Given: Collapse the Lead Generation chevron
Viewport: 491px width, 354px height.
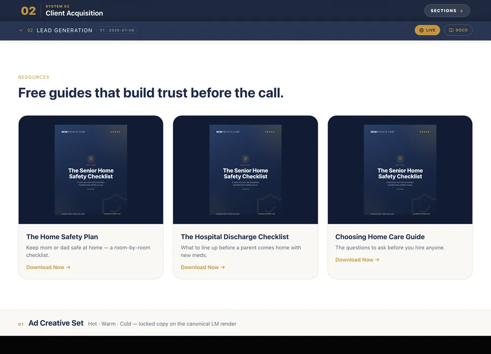Looking at the screenshot, I should (x=21, y=30).
